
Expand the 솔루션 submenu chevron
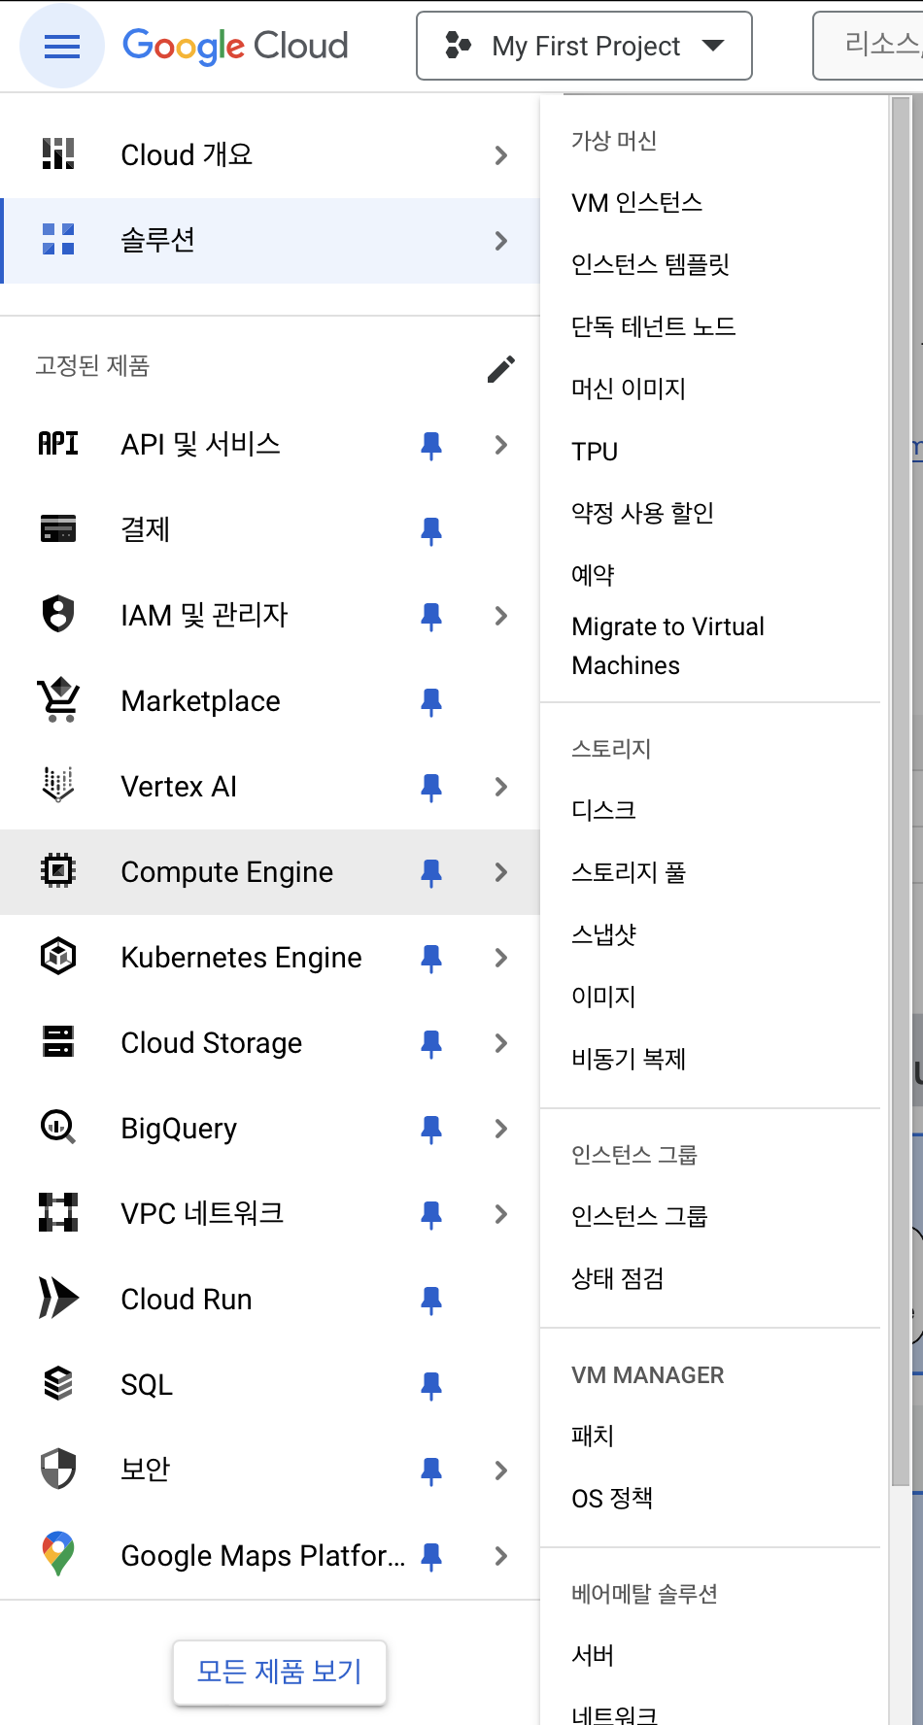pyautogui.click(x=501, y=240)
